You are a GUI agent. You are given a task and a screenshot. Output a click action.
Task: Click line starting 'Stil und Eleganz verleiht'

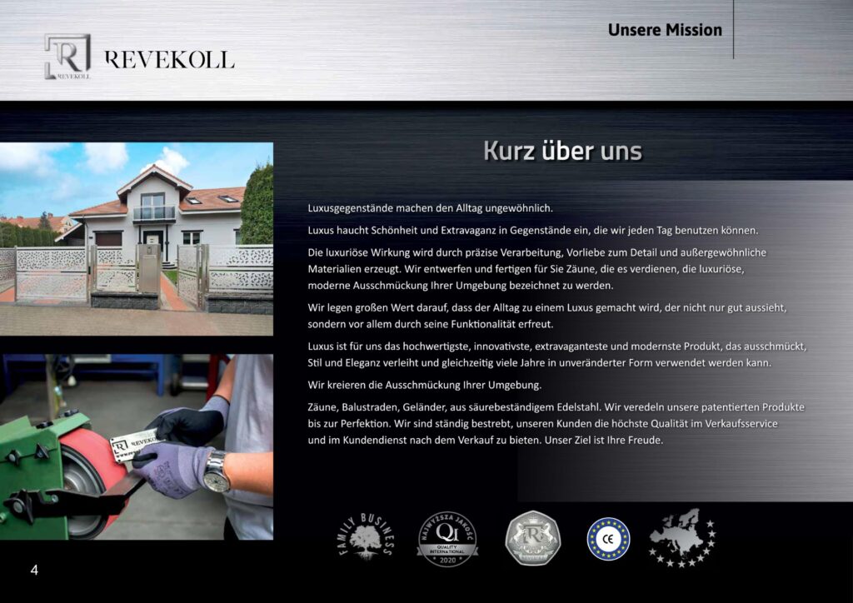pyautogui.click(x=539, y=362)
